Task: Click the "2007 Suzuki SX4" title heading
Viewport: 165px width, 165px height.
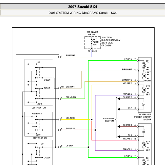Action: pyautogui.click(x=82, y=7)
